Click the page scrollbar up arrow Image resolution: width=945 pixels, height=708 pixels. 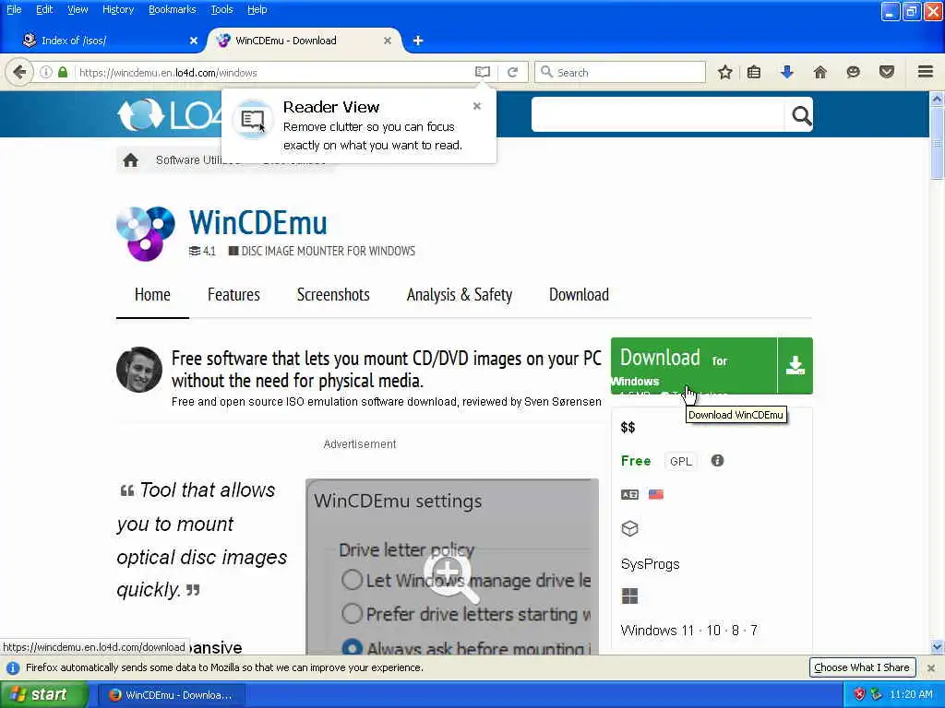(937, 99)
